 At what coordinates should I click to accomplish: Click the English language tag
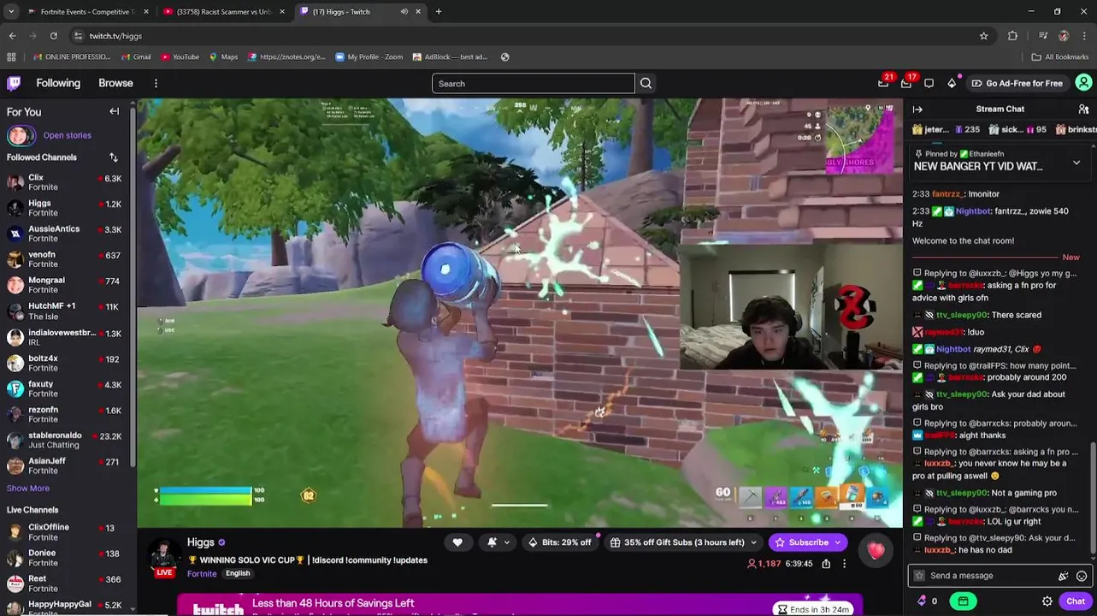tap(238, 574)
